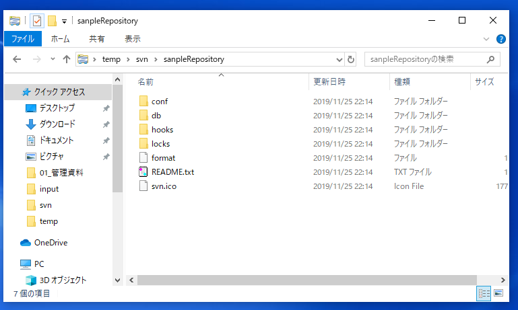Screen dimensions: 518x310
Task: Expand chevron between svn and sanpleRepository breadcrumb
Action: pos(156,59)
